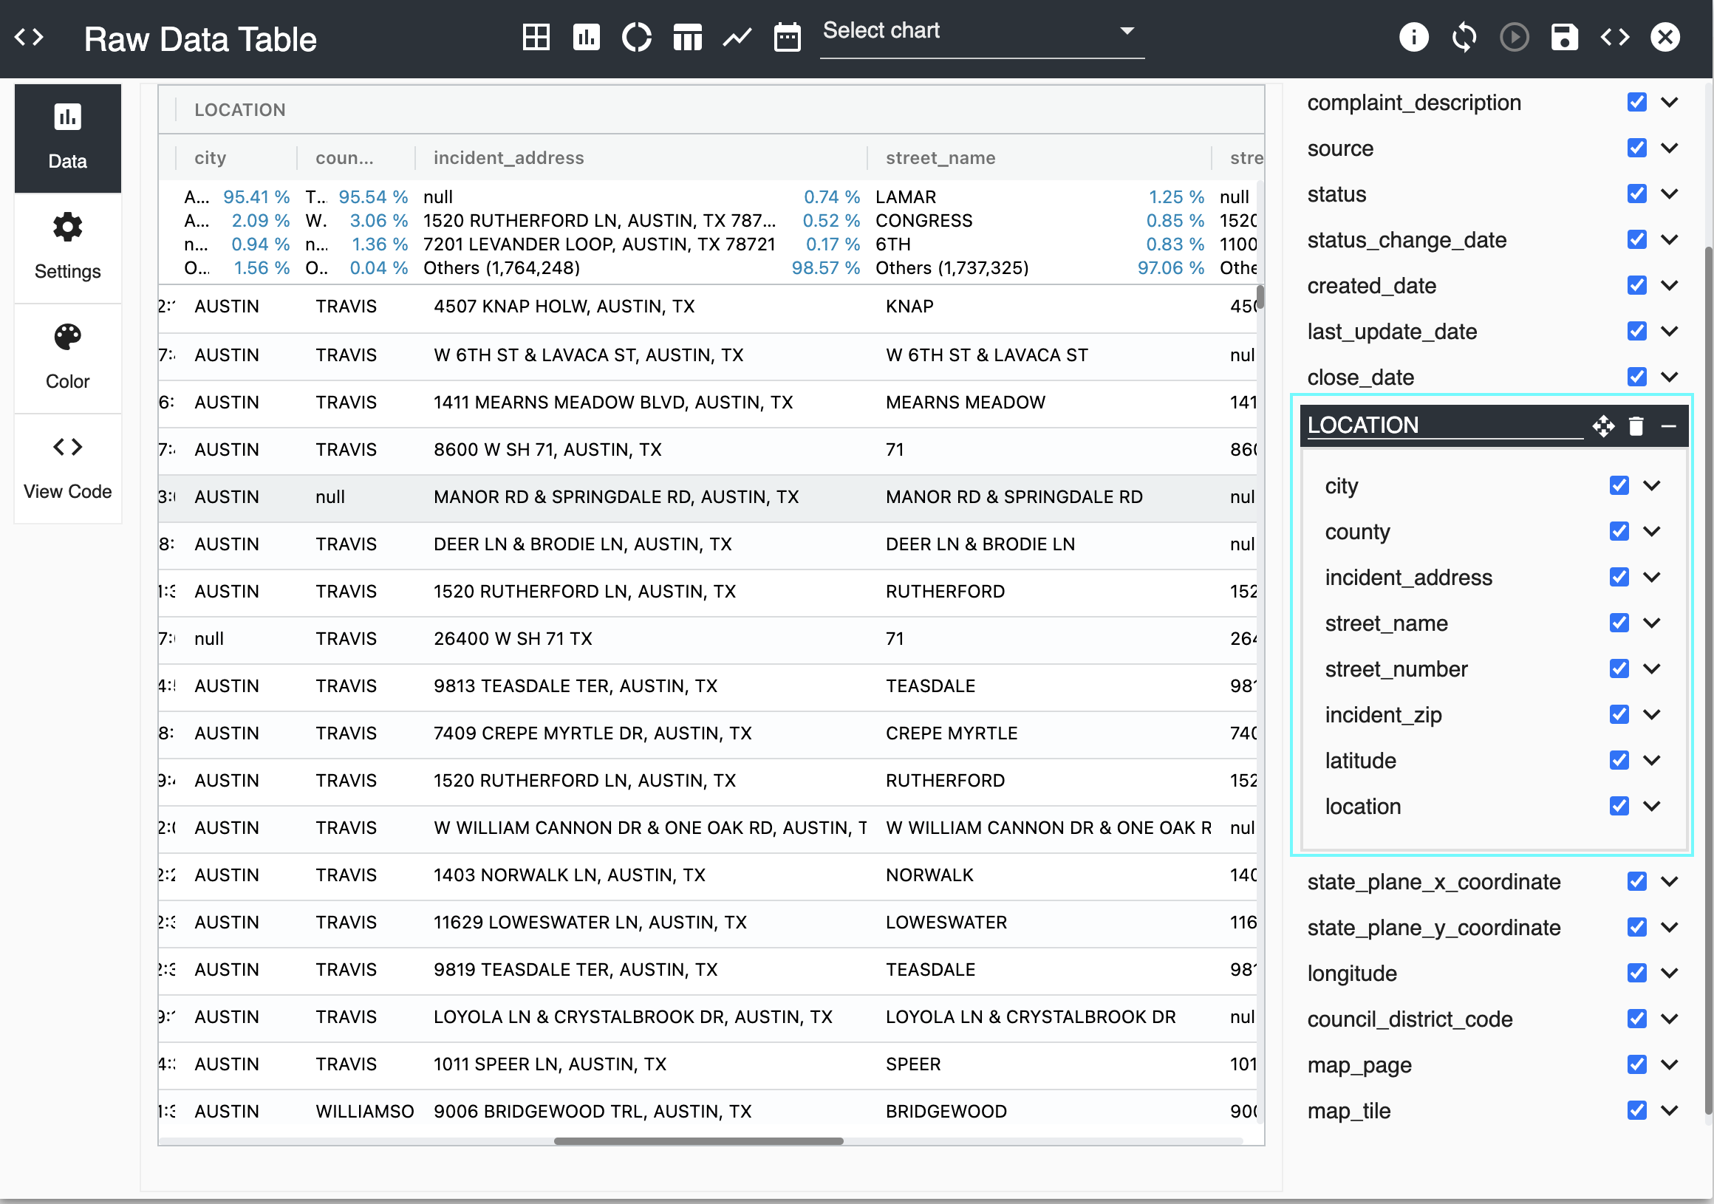Toggle the longitude checkbox
This screenshot has height=1204, width=1714.
[1636, 973]
